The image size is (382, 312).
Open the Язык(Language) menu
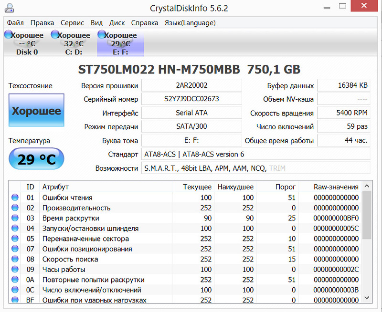[x=190, y=23]
